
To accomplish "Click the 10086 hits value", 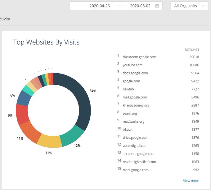I will tap(194, 65).
